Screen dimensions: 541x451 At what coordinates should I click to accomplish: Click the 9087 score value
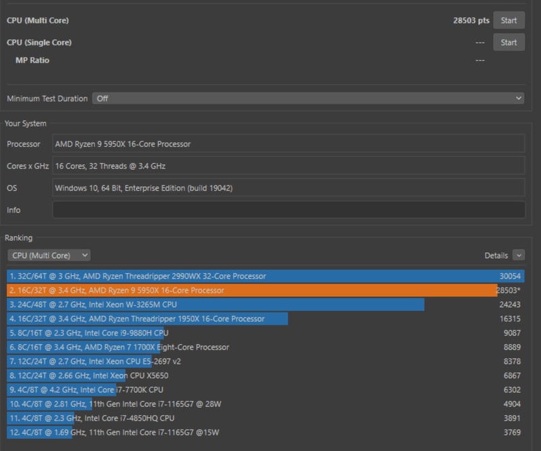(512, 333)
